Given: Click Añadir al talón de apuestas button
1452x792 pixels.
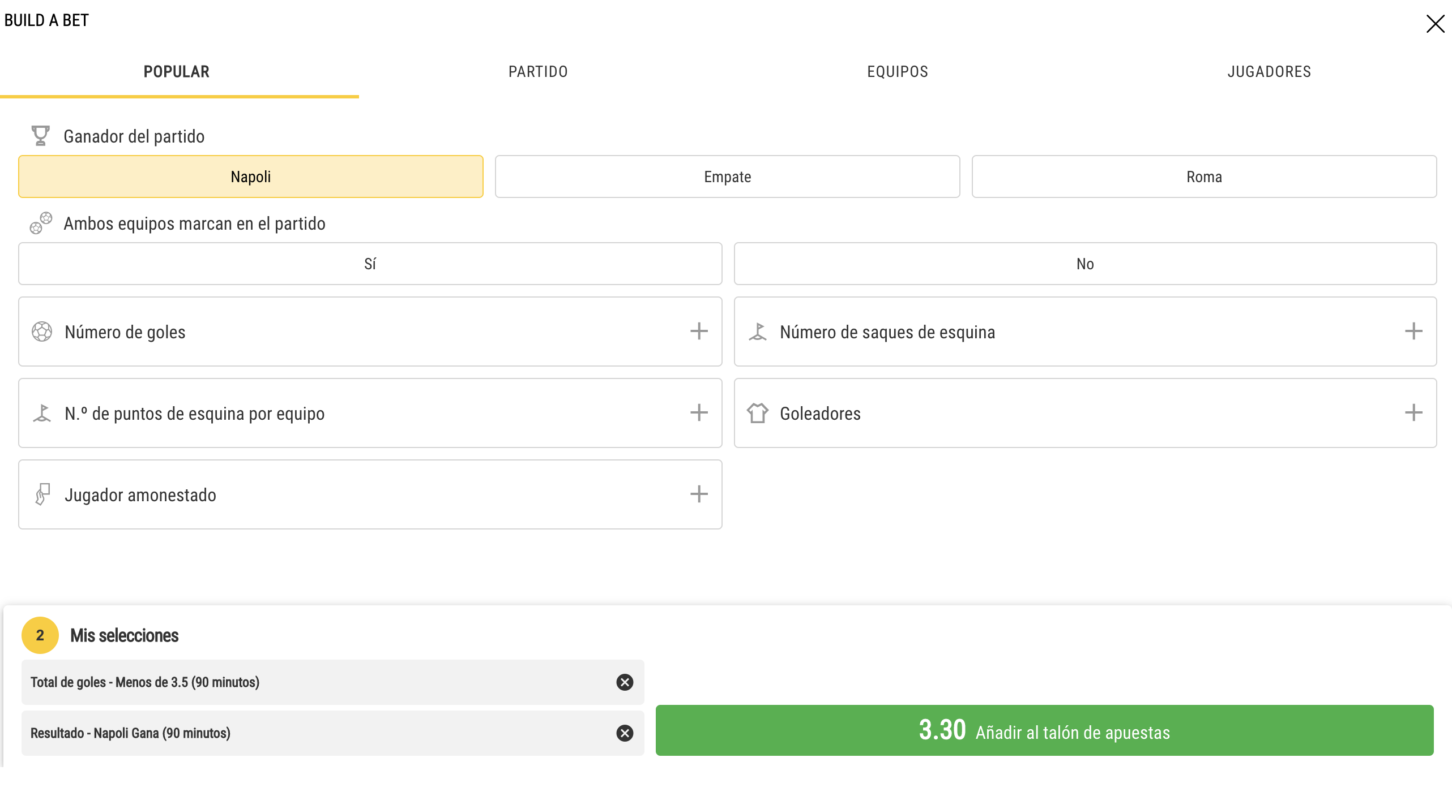Looking at the screenshot, I should click(1044, 730).
